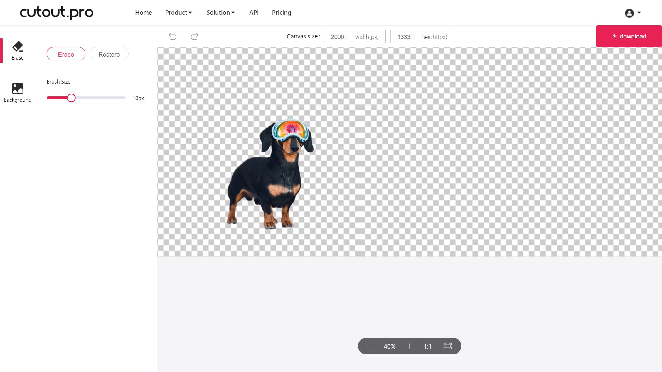Open the API page
The height and width of the screenshot is (372, 662).
(254, 13)
